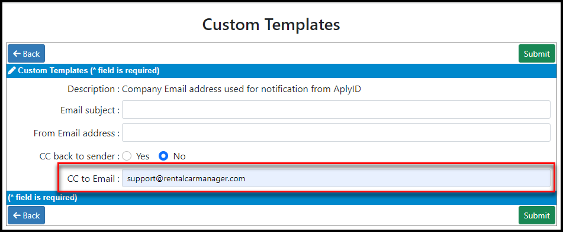
Task: Go back using the top Back button
Action: tap(26, 54)
